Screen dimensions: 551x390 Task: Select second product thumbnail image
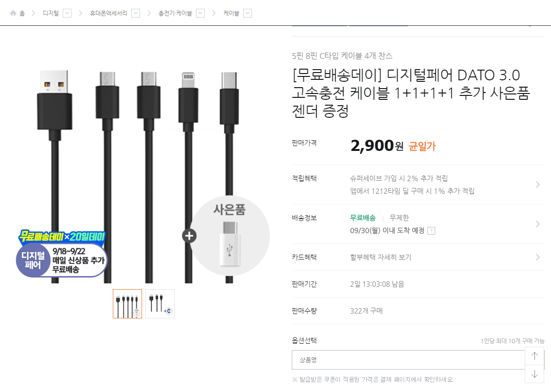coord(160,304)
